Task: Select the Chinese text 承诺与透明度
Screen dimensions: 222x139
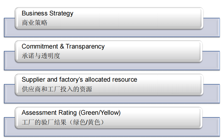Action: [41, 56]
